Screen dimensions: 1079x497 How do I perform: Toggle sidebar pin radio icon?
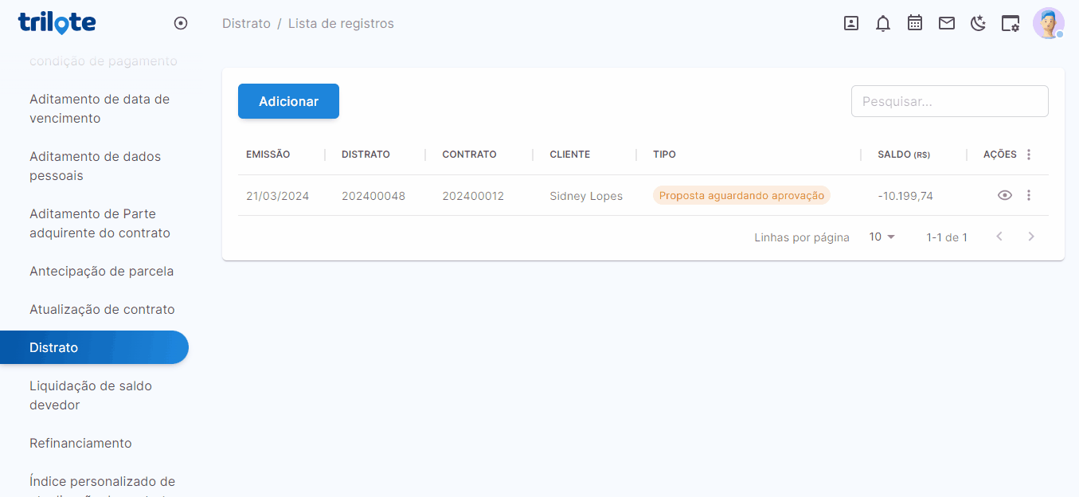pyautogui.click(x=181, y=23)
